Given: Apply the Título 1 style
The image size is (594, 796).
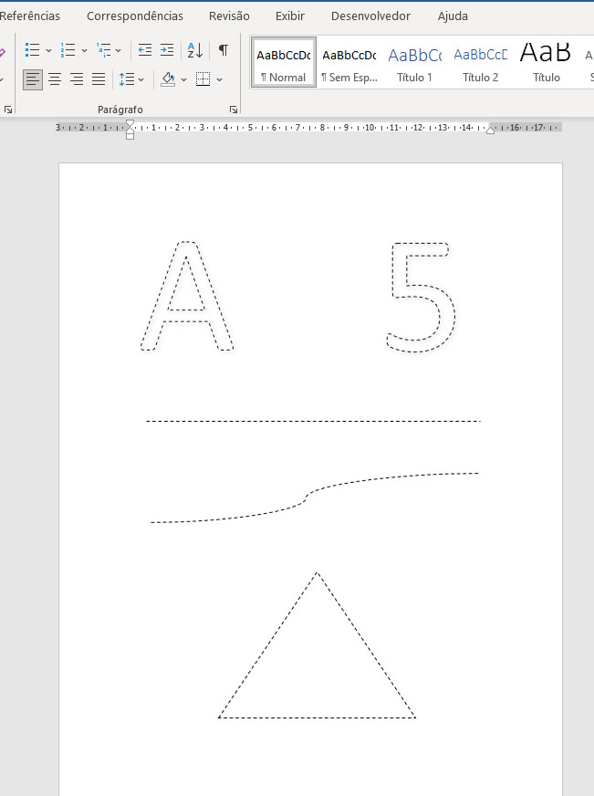Looking at the screenshot, I should point(414,62).
